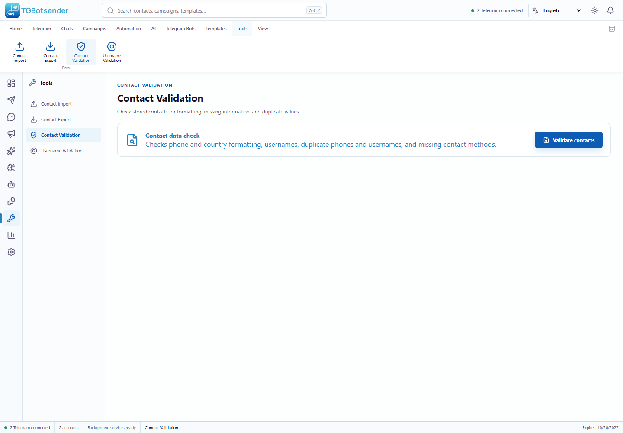The width and height of the screenshot is (623, 433).
Task: Select the Tools tab in the menu bar
Action: click(242, 29)
